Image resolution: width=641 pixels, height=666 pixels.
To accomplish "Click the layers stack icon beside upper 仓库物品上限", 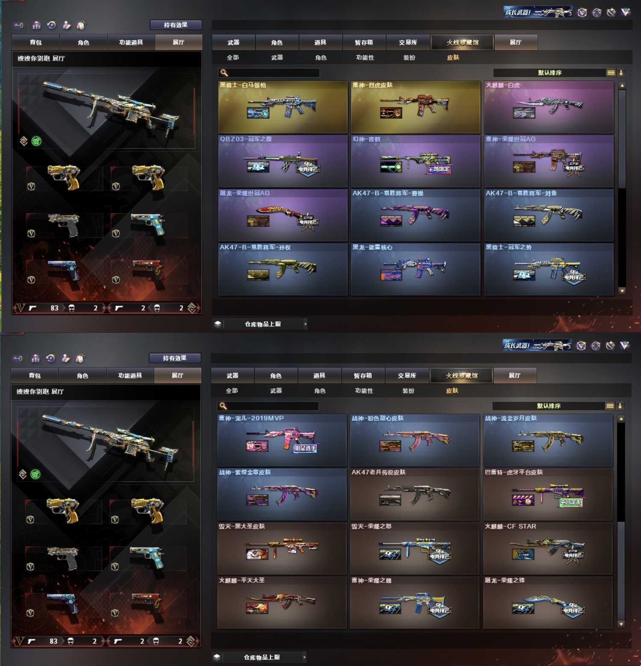I will (218, 324).
